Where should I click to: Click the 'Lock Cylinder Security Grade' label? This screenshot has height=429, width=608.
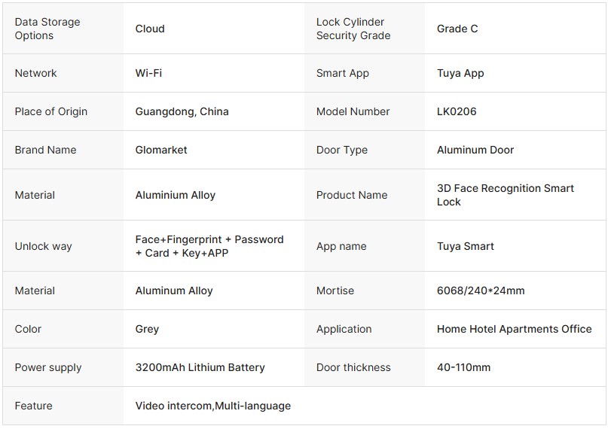(x=353, y=29)
